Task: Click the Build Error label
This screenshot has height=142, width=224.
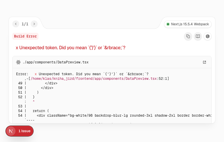Action: pyautogui.click(x=25, y=36)
